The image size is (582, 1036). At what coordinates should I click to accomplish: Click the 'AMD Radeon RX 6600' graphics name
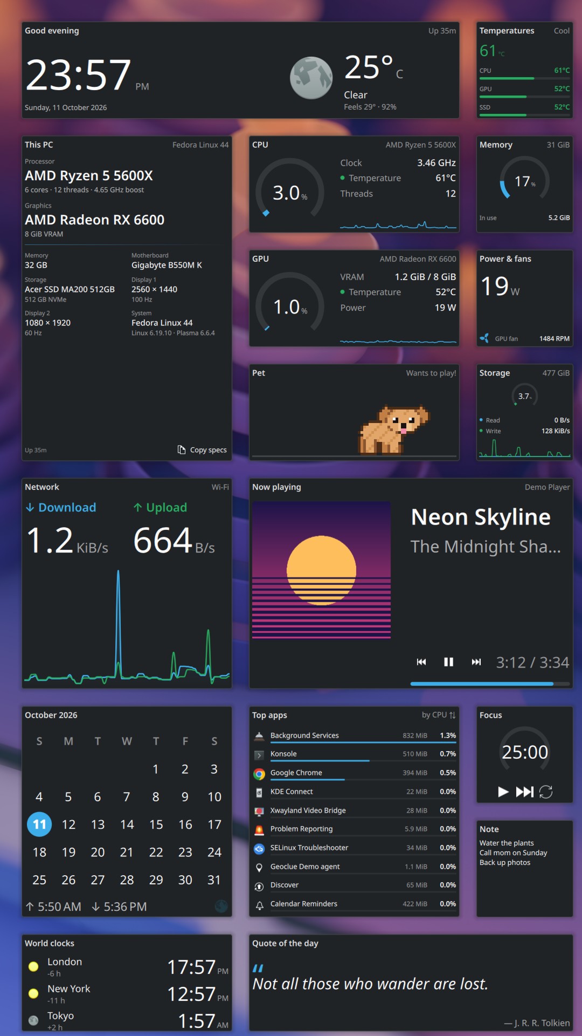95,220
